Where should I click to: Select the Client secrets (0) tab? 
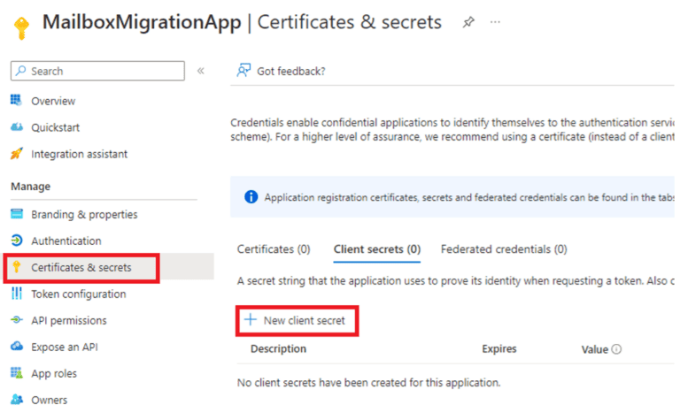click(x=377, y=249)
